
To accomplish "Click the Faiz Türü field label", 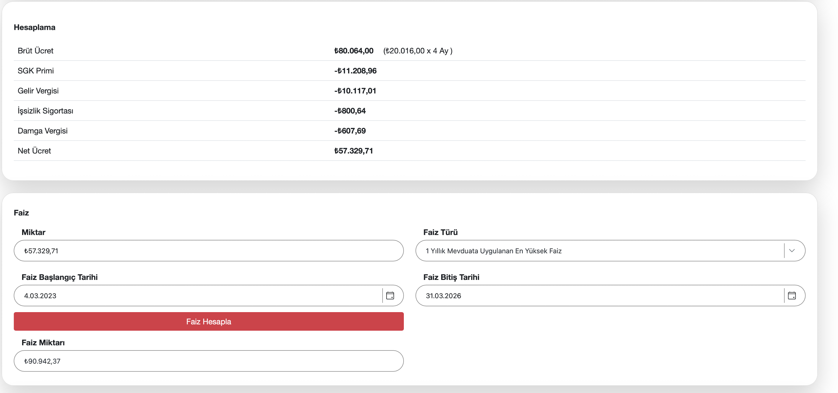I will point(440,232).
